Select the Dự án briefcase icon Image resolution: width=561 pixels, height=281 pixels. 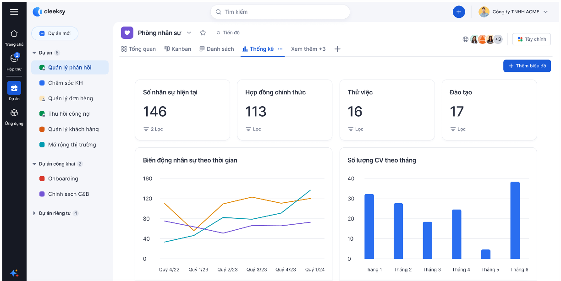click(x=14, y=88)
